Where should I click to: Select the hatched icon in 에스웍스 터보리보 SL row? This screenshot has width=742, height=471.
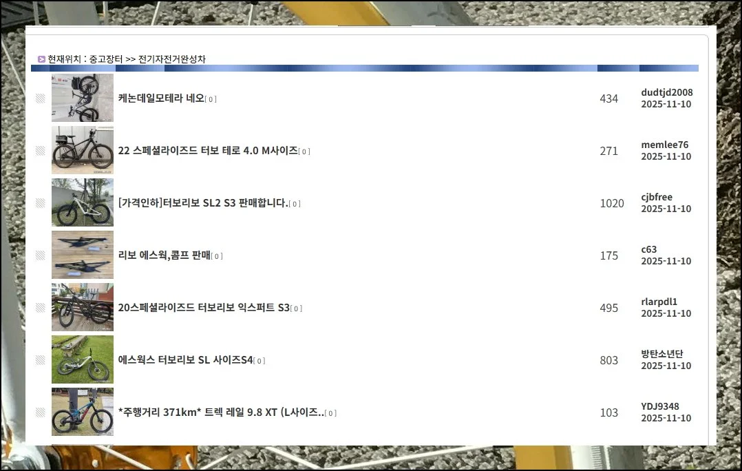(x=41, y=360)
